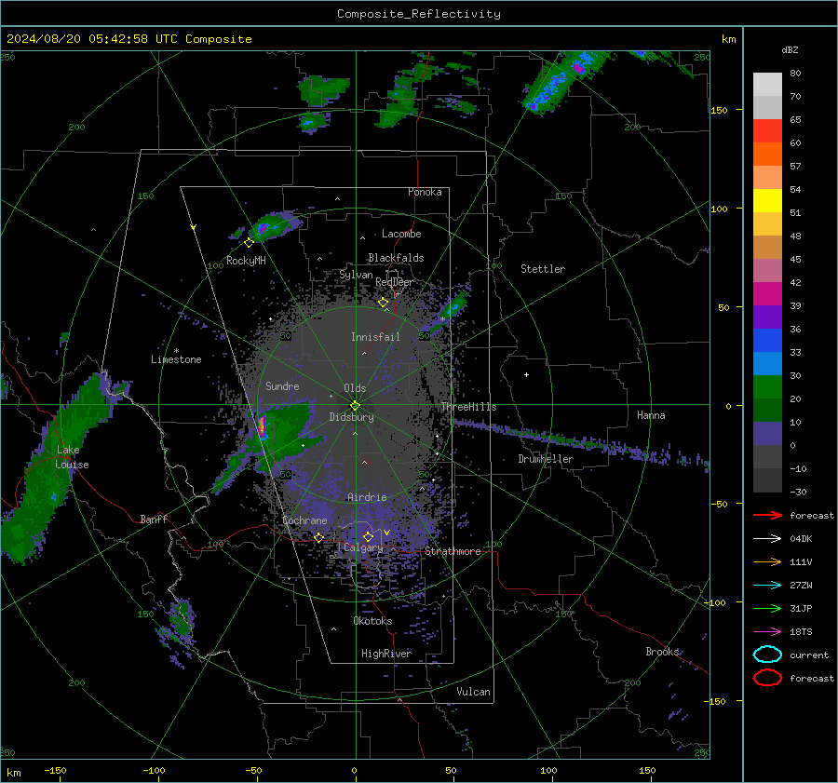Click the Limestone label

pos(176,359)
